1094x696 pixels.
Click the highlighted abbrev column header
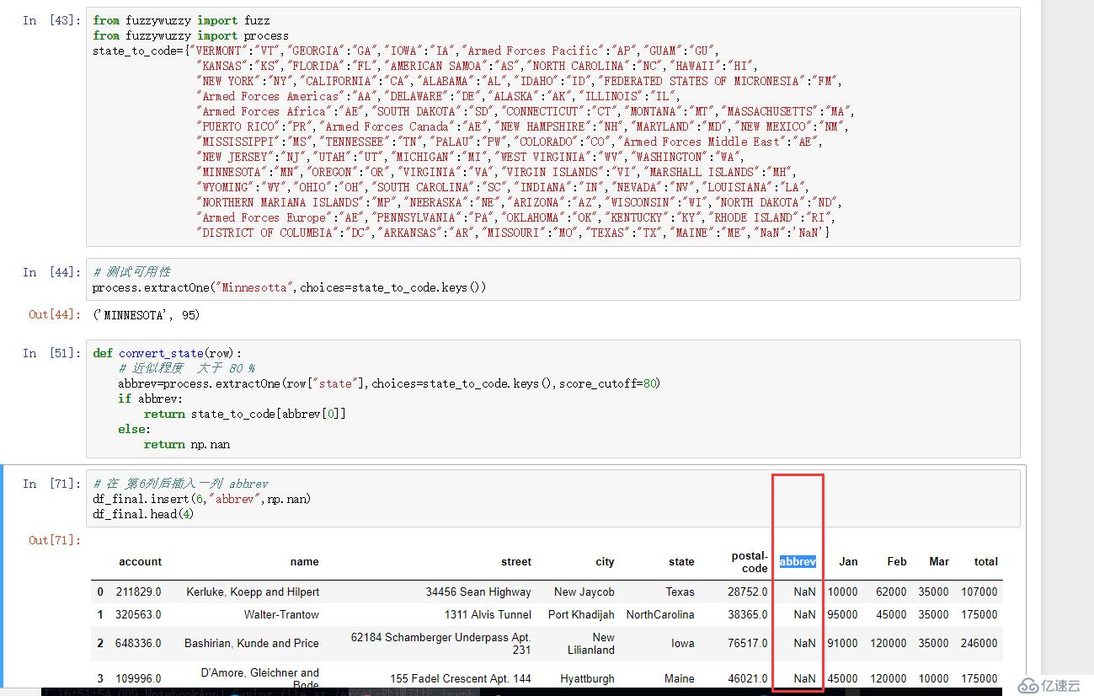click(798, 561)
